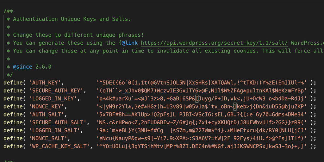The width and height of the screenshot is (324, 162).
Task: Click the 'LOGGED_IN_SALT' constant name
Action: click(x=54, y=131)
